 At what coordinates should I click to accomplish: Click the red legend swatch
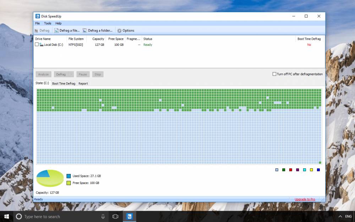tap(291, 170)
